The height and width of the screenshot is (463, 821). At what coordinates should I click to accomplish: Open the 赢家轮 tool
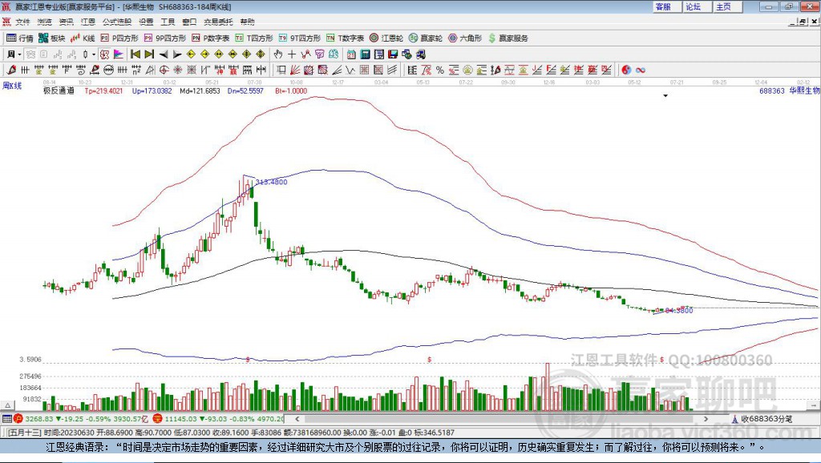tap(426, 38)
